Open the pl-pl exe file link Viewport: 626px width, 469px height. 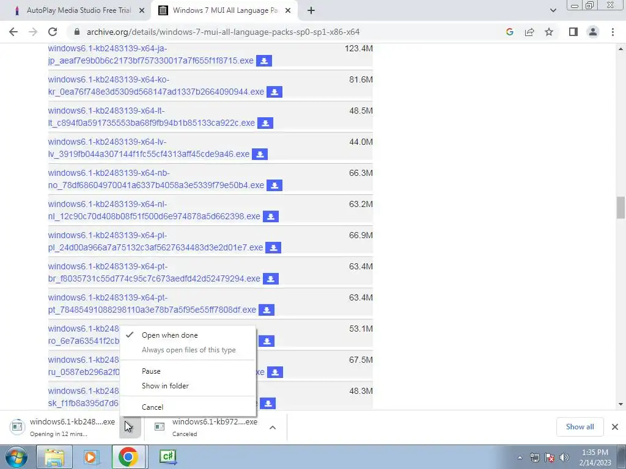point(155,241)
